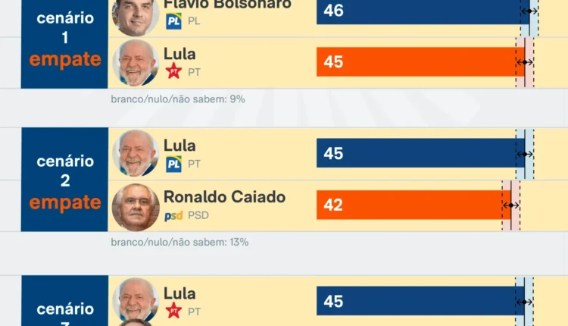568x326 pixels.
Task: Click Lula's portrait in cenário 3
Action: pos(135,301)
